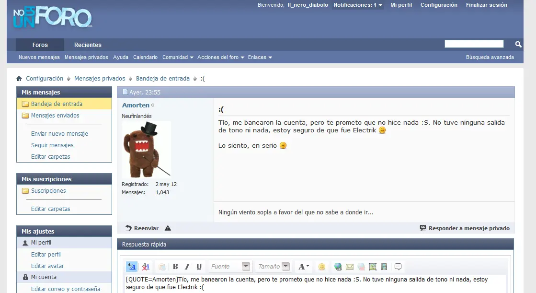The image size is (536, 293).
Task: Click Editar avatar in Mis ajustes
Action: (47, 266)
